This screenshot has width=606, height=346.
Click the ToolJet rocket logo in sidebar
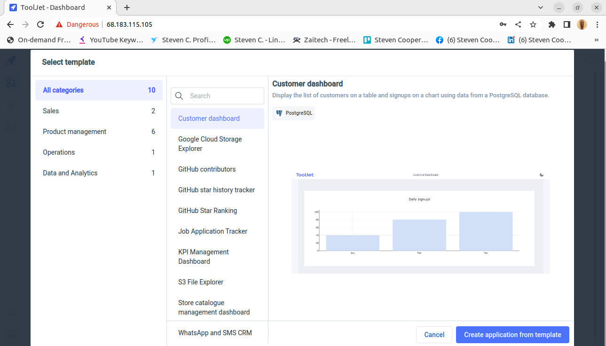click(11, 61)
